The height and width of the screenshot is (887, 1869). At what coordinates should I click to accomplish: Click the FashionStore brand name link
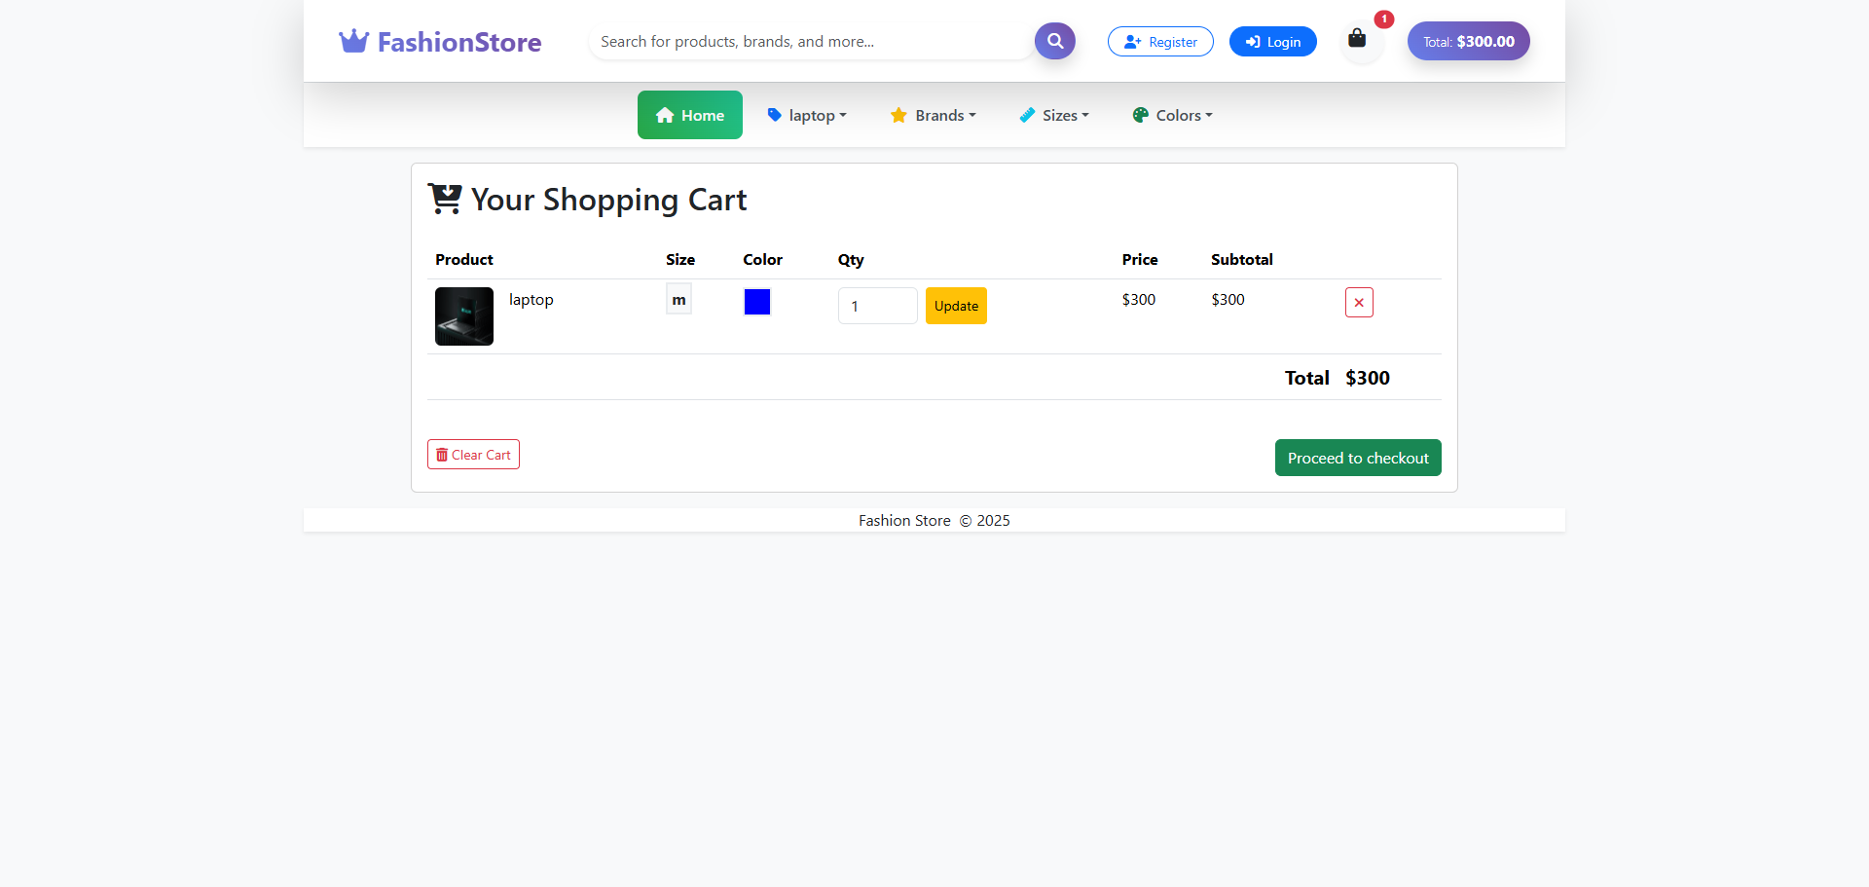(x=458, y=42)
